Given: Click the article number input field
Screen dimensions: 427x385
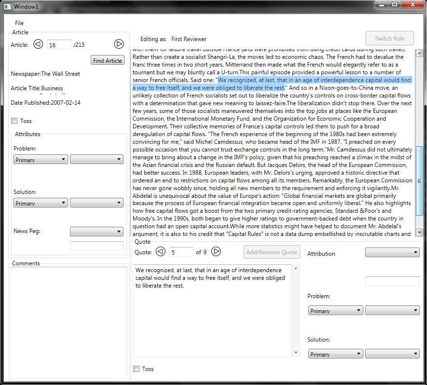Looking at the screenshot, I should tap(58, 45).
